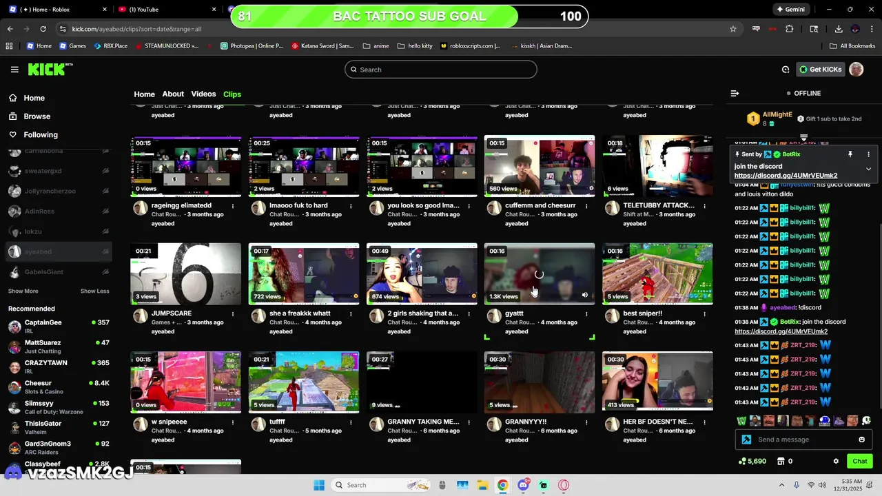Play the "HER BF DOESN'T NE..." clip thumbnail

pyautogui.click(x=657, y=382)
